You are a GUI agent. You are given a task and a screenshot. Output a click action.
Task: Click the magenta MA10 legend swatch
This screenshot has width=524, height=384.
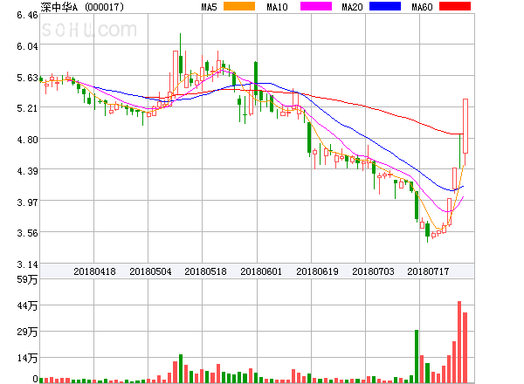click(x=316, y=6)
